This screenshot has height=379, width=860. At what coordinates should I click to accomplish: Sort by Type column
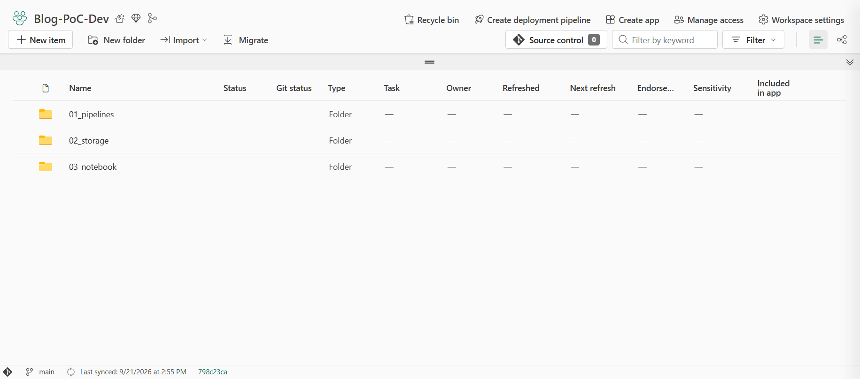pos(337,88)
